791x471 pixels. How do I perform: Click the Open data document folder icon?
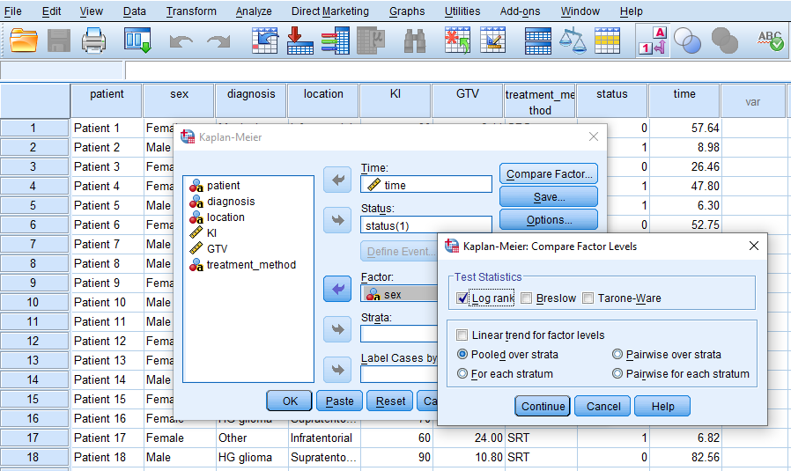(23, 40)
